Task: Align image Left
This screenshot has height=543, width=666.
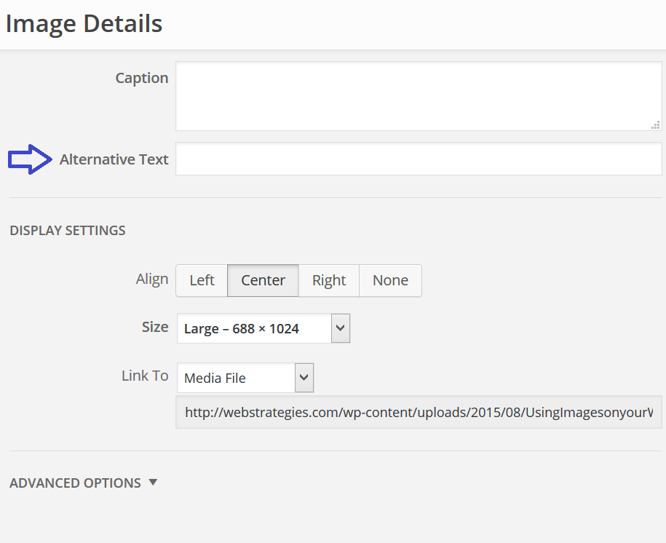Action: (202, 280)
